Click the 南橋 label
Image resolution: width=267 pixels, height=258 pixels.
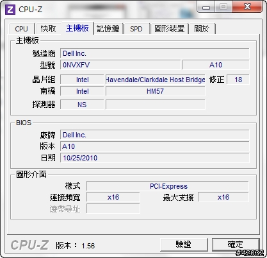[x=48, y=91]
